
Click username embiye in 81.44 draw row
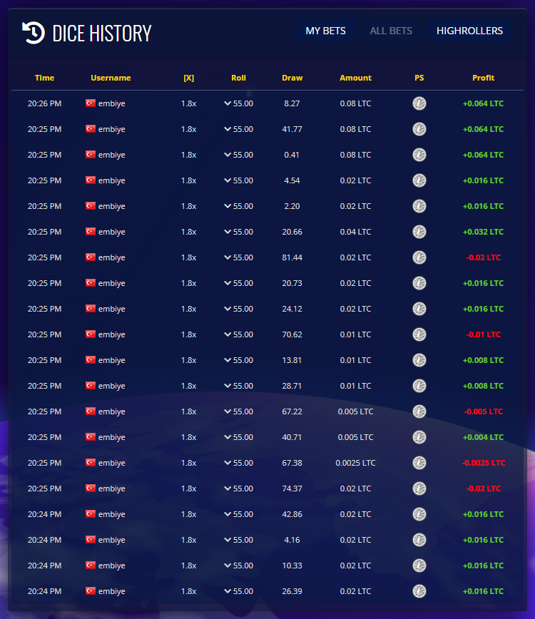[112, 257]
